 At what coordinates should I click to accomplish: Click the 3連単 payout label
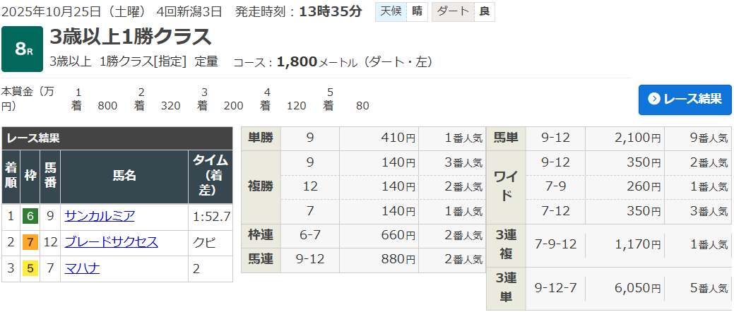[x=506, y=288]
